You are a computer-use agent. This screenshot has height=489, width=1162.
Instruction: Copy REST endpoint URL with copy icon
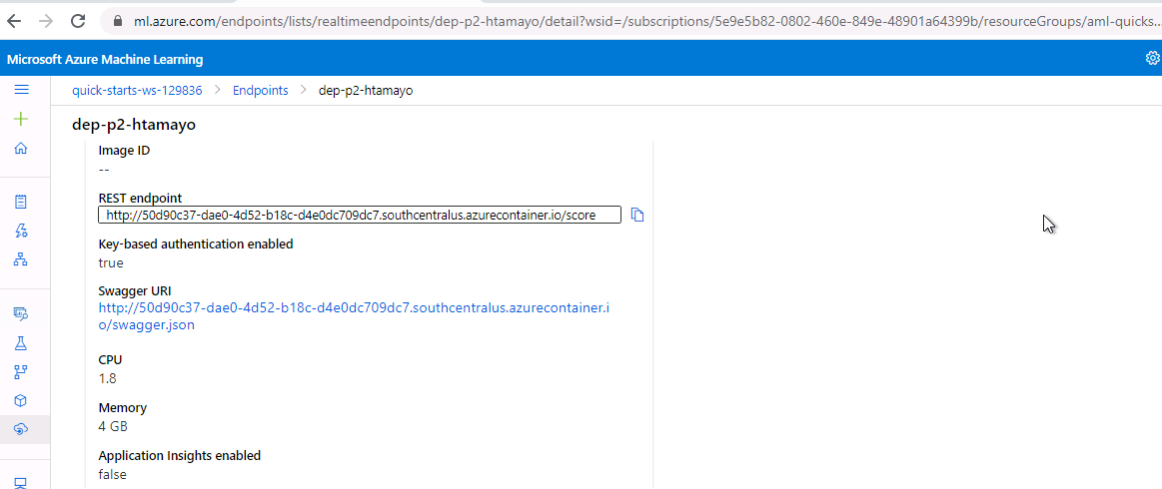(x=637, y=215)
